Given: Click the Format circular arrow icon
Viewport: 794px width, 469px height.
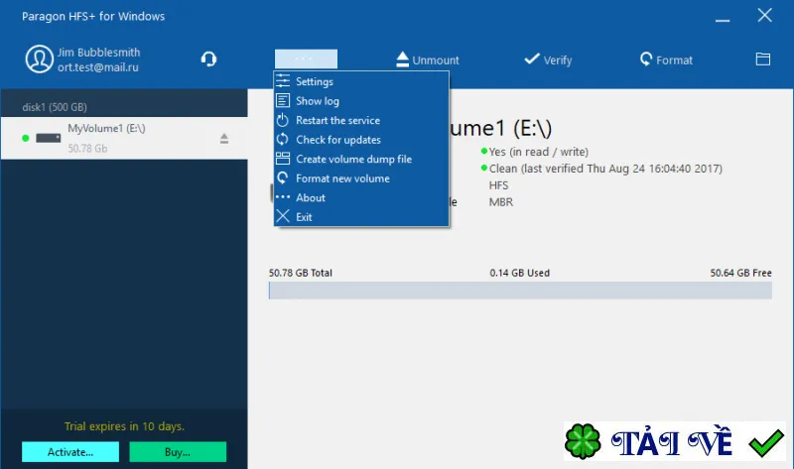Looking at the screenshot, I should point(646,59).
